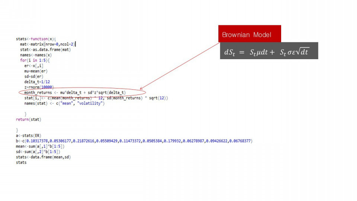The image size is (357, 201).
Task: Click the final 'stats' line
Action: point(21,163)
